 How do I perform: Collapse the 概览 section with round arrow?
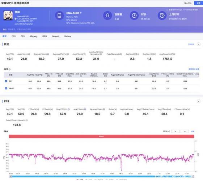click(199, 44)
